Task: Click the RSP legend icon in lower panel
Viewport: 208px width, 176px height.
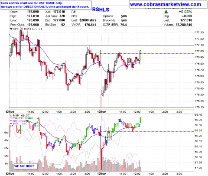Action: click(11, 115)
